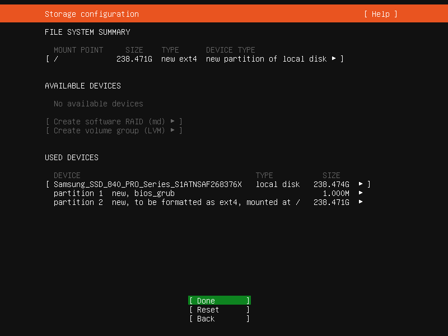Screen dimensions: 448x336
Task: Click arrow next to Create volume group
Action: [x=172, y=130]
